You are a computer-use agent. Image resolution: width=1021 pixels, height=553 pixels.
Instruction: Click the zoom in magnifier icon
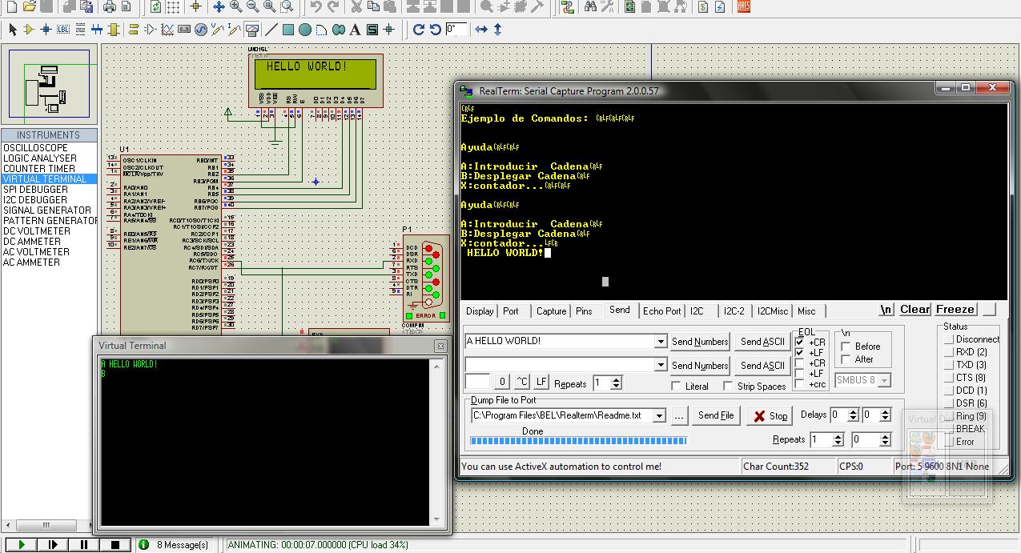[235, 7]
